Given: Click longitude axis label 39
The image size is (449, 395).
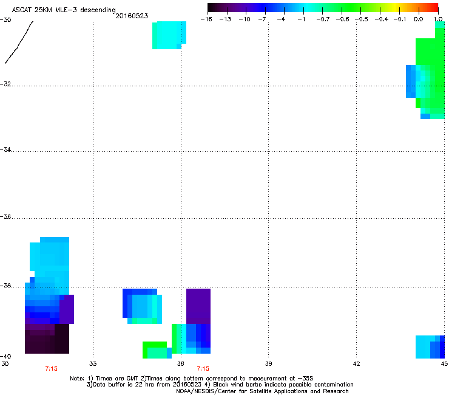Looking at the screenshot, I should (x=268, y=364).
